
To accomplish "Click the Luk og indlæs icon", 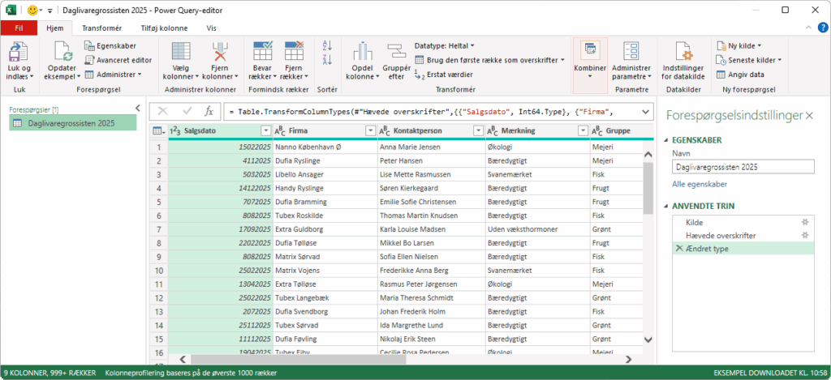I will pyautogui.click(x=19, y=51).
